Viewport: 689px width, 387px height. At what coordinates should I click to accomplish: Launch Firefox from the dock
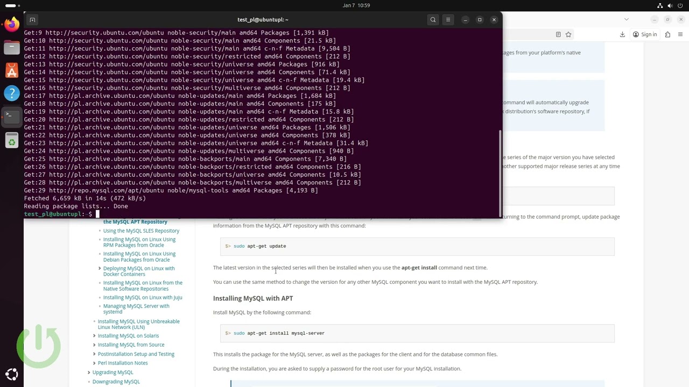[12, 24]
